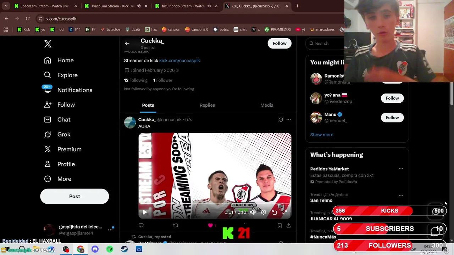Open options for the Pedidos YaMarket trend

[401, 169]
